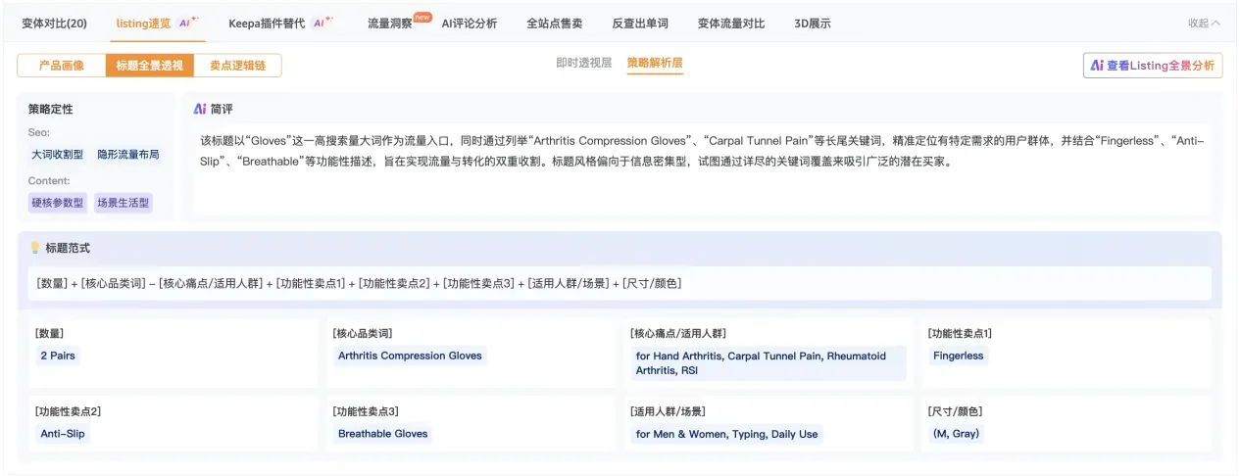Switch to 即时透视层 view
Screen dimensions: 1240x476
(583, 63)
